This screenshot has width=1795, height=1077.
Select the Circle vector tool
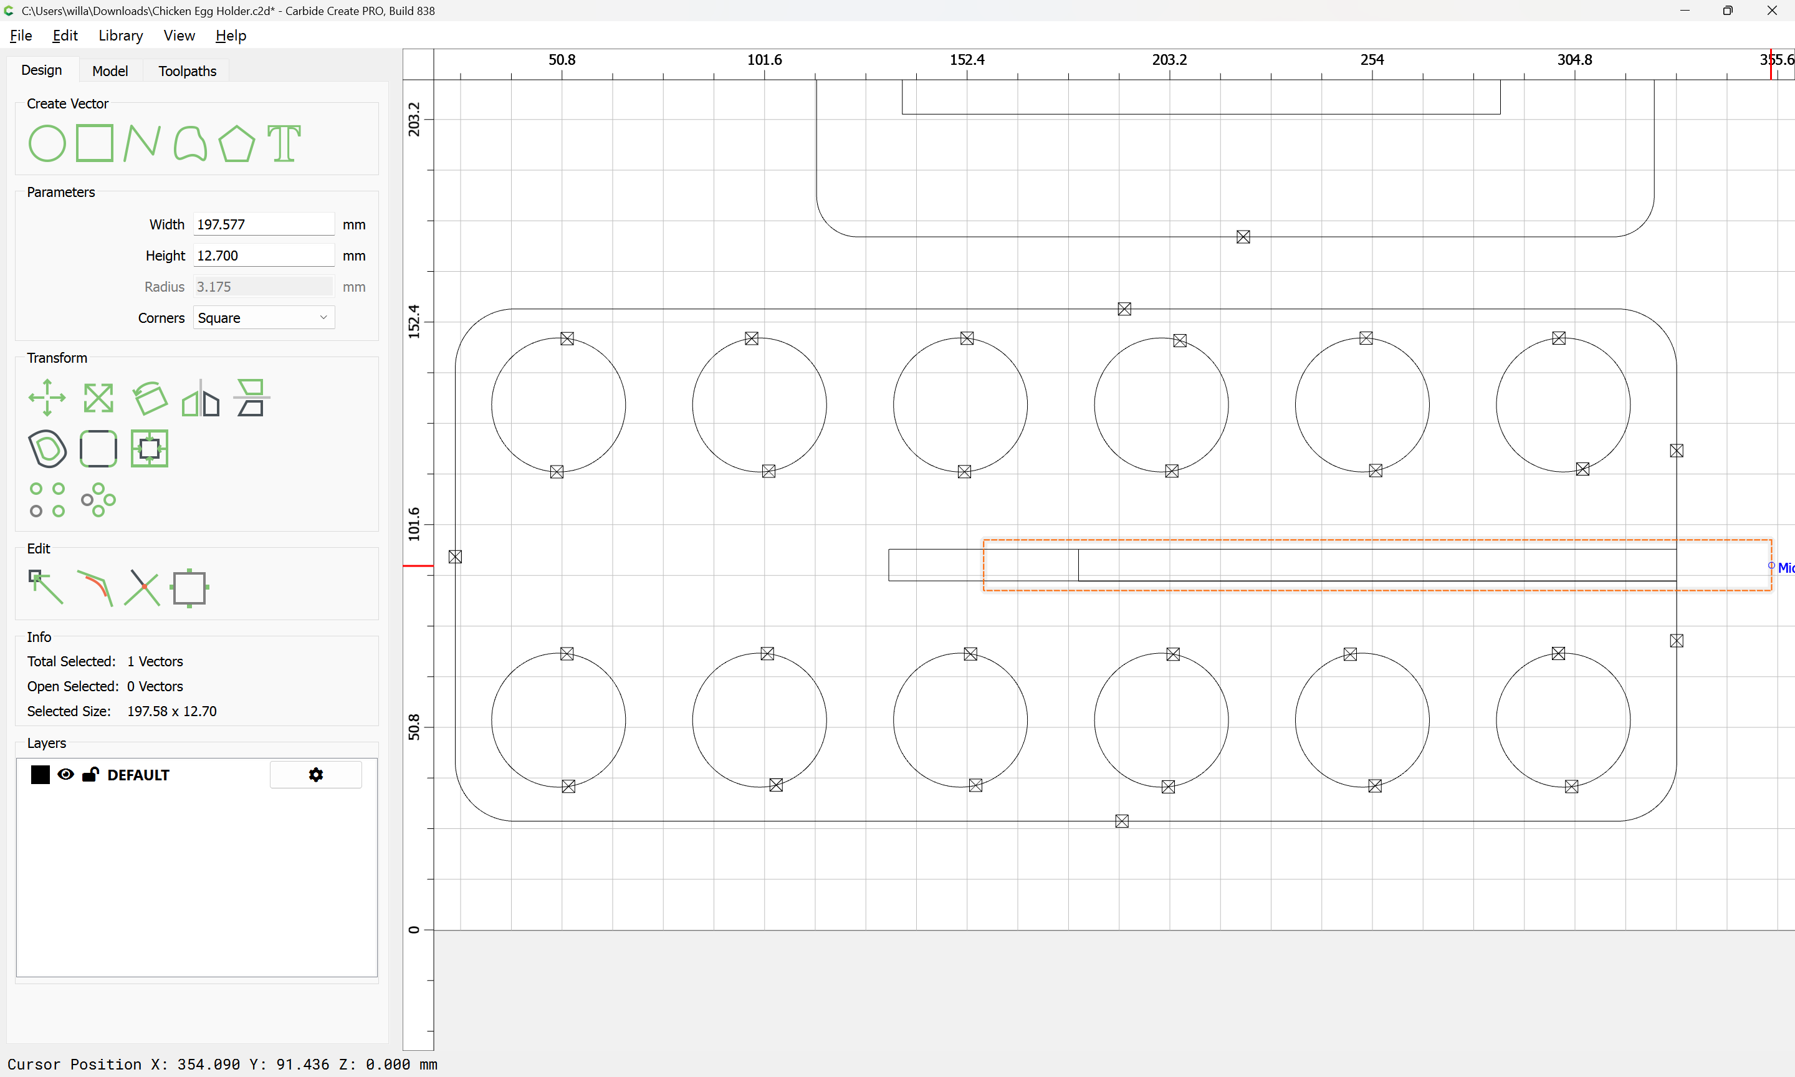coord(47,143)
